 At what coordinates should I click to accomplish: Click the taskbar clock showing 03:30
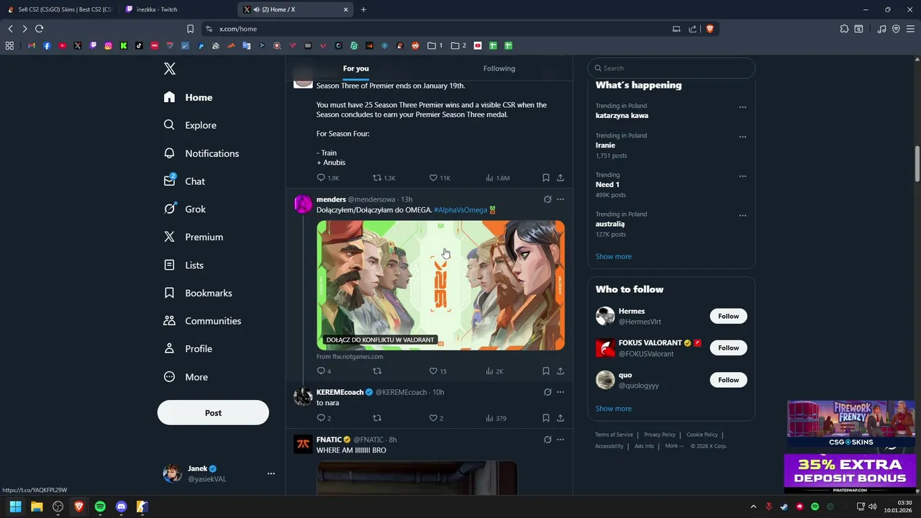point(898,506)
